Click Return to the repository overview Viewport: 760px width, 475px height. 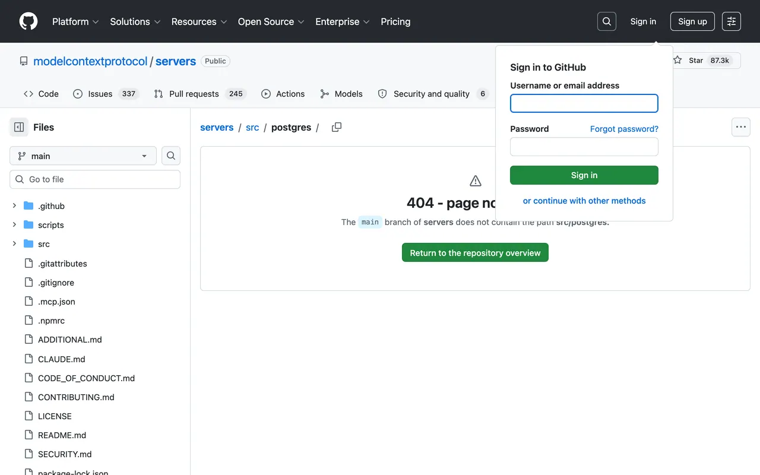(475, 252)
